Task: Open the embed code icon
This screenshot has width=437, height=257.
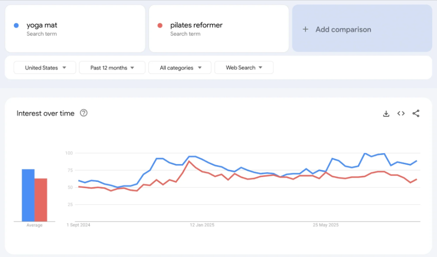Action: click(x=401, y=113)
